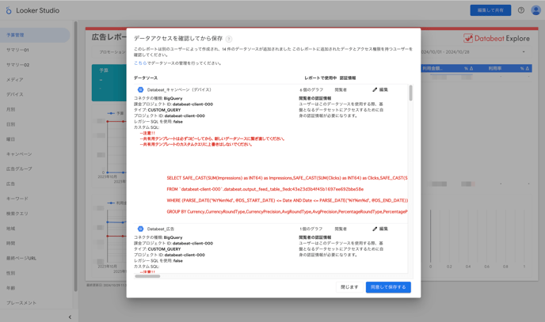Click the 編集して共有 button
545x322 pixels.
pos(490,10)
